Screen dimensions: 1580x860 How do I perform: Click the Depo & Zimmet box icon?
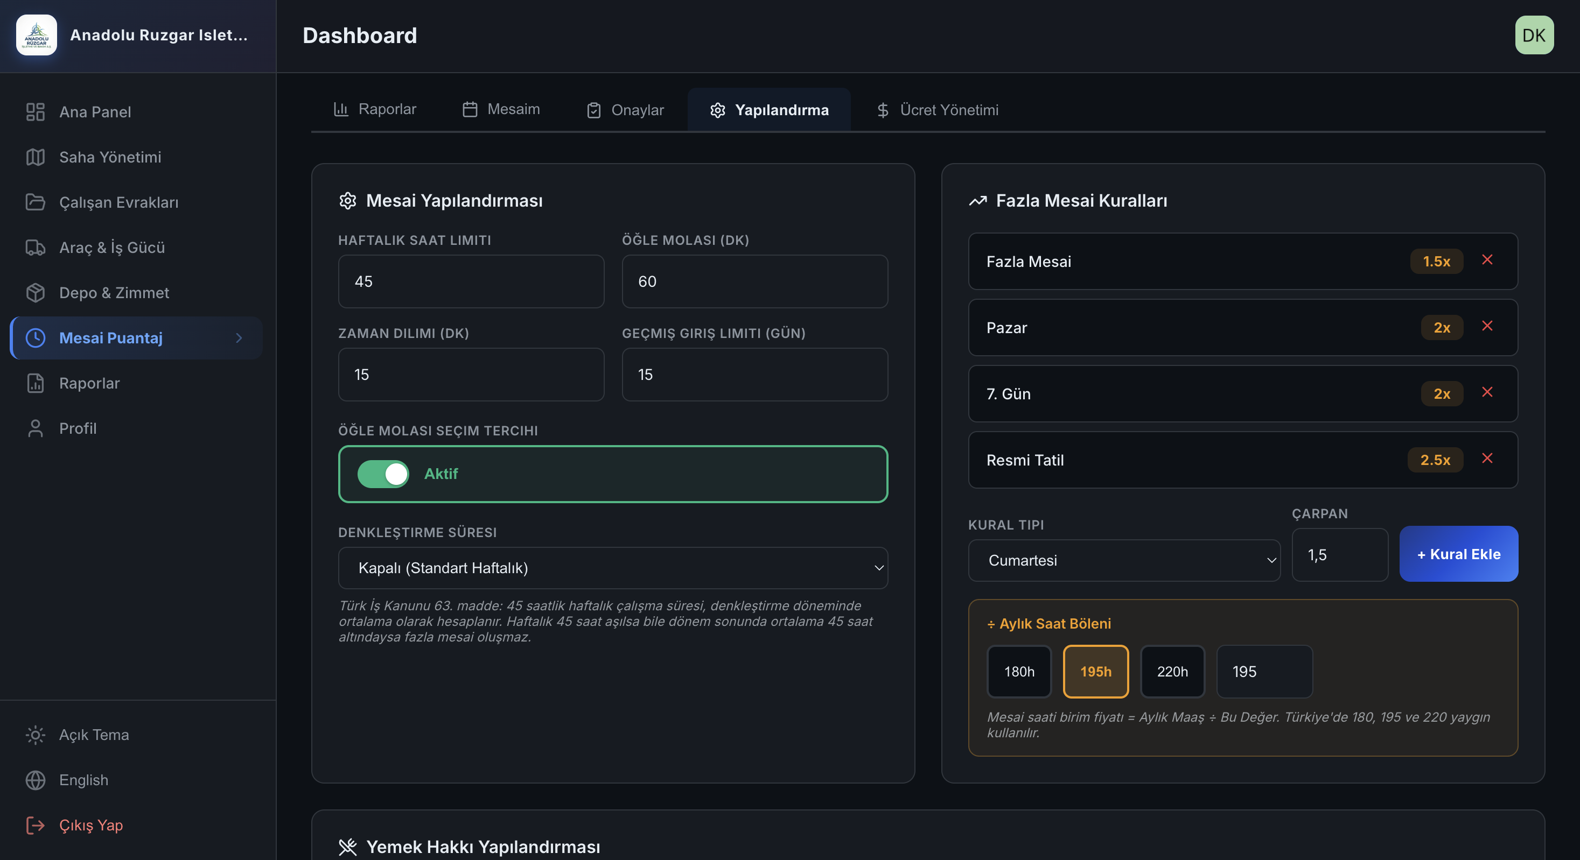(36, 292)
